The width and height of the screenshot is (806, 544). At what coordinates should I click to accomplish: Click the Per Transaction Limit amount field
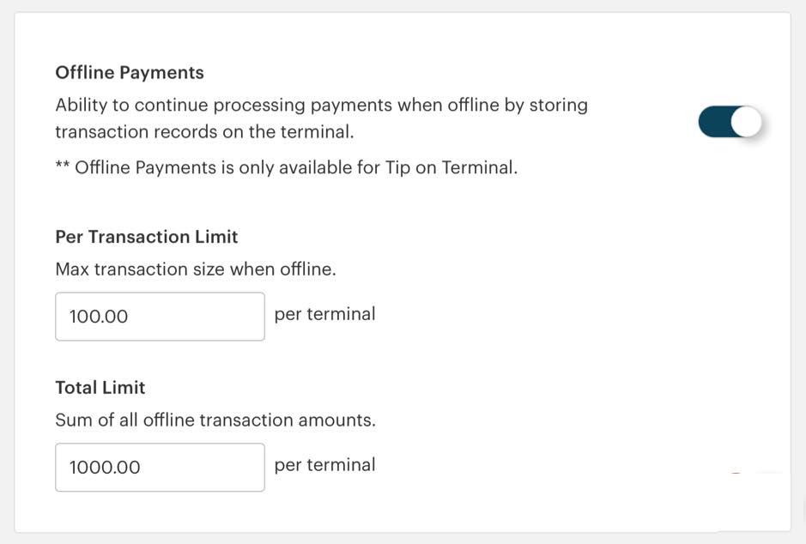click(160, 317)
